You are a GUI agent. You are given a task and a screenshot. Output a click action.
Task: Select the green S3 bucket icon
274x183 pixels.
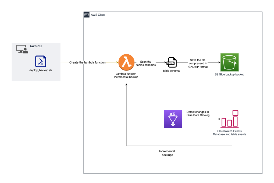(x=229, y=62)
